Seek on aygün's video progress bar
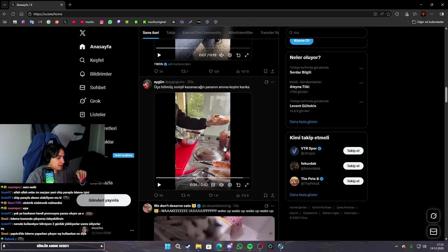The height and width of the screenshot is (252, 448). [203, 178]
